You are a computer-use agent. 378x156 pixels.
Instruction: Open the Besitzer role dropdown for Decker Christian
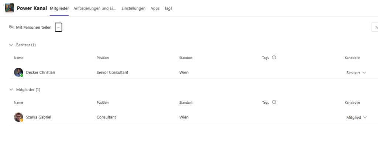point(356,72)
